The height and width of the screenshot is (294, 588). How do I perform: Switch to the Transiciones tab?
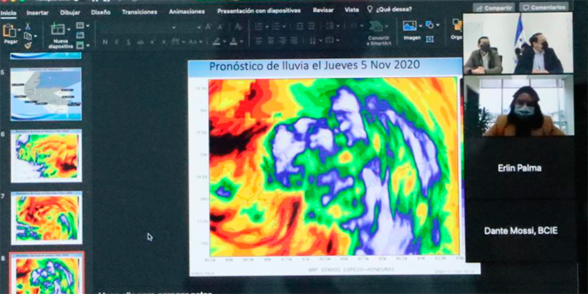(140, 12)
